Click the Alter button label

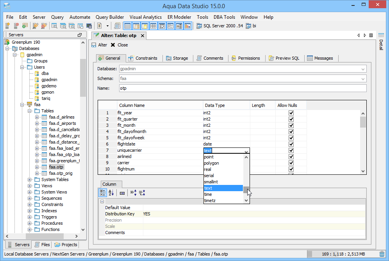click(102, 45)
